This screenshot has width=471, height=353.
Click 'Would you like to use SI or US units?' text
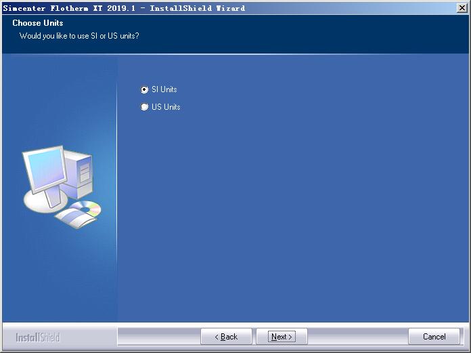(79, 36)
